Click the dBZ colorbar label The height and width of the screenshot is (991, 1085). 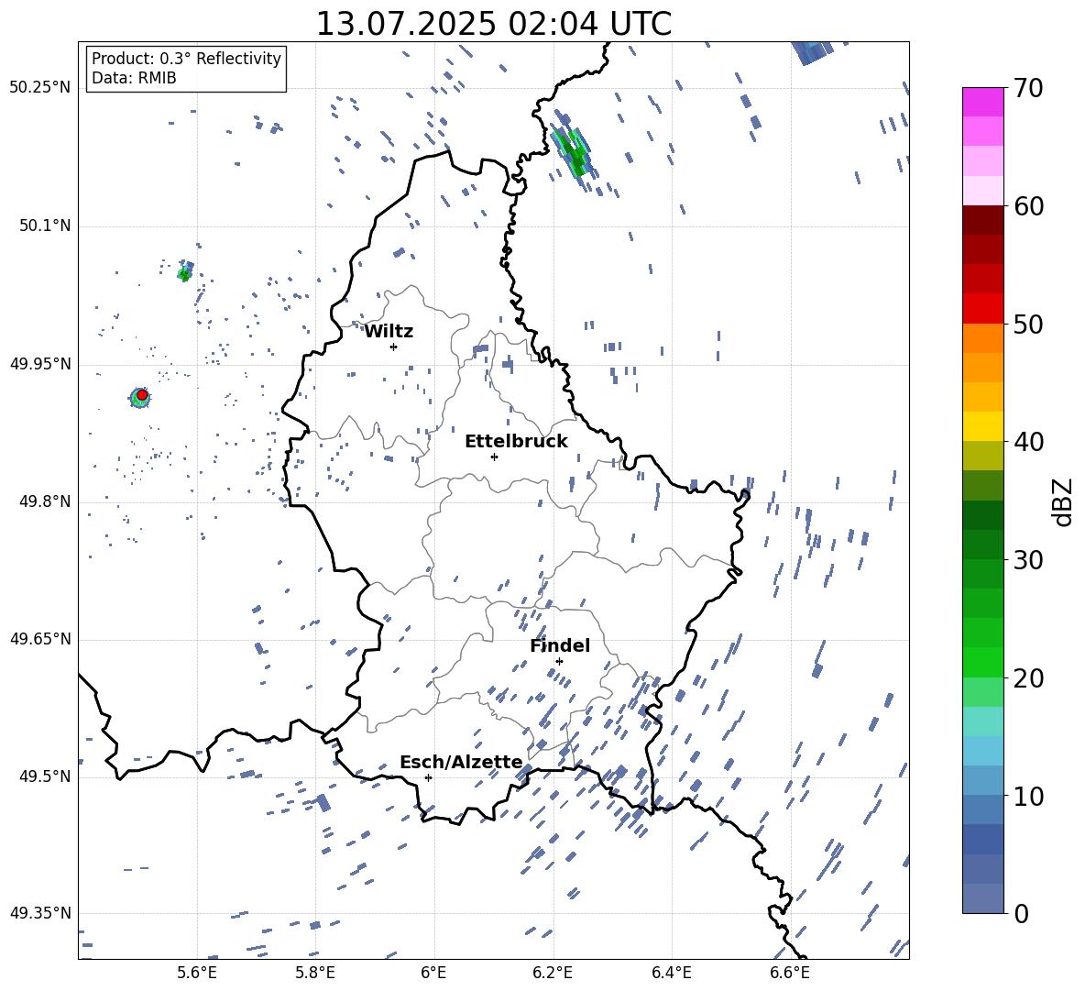click(x=1063, y=501)
